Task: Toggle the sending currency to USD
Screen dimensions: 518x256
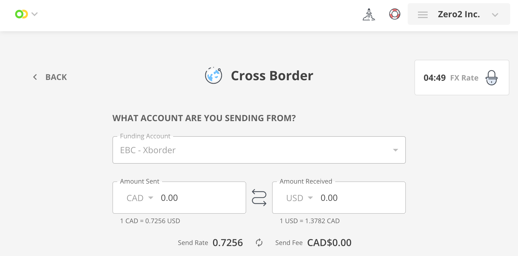Action: pos(140,198)
